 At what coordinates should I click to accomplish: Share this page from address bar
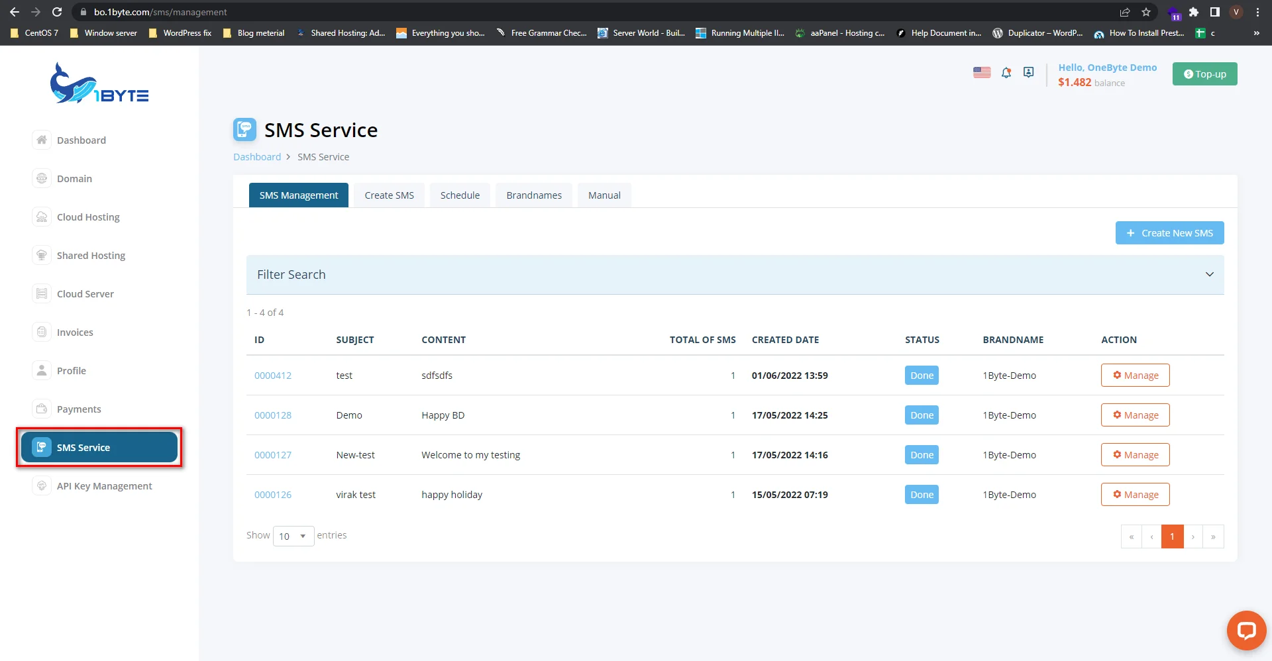point(1125,12)
